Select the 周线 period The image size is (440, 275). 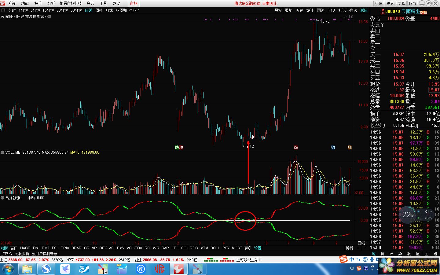[99, 10]
